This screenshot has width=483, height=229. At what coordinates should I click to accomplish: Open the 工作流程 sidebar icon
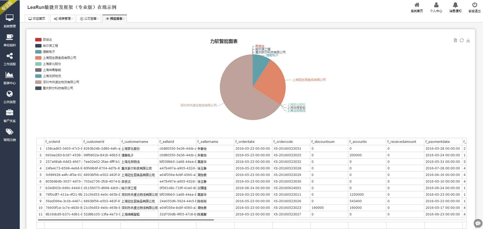click(x=10, y=56)
